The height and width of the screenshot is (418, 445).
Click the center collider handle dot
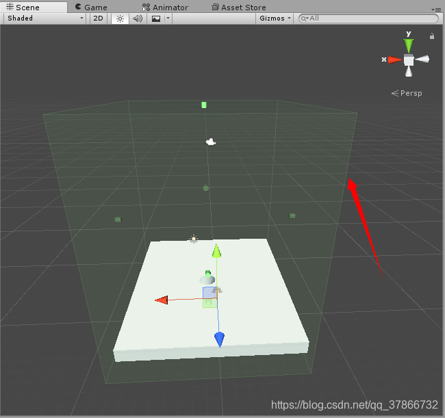tap(206, 187)
